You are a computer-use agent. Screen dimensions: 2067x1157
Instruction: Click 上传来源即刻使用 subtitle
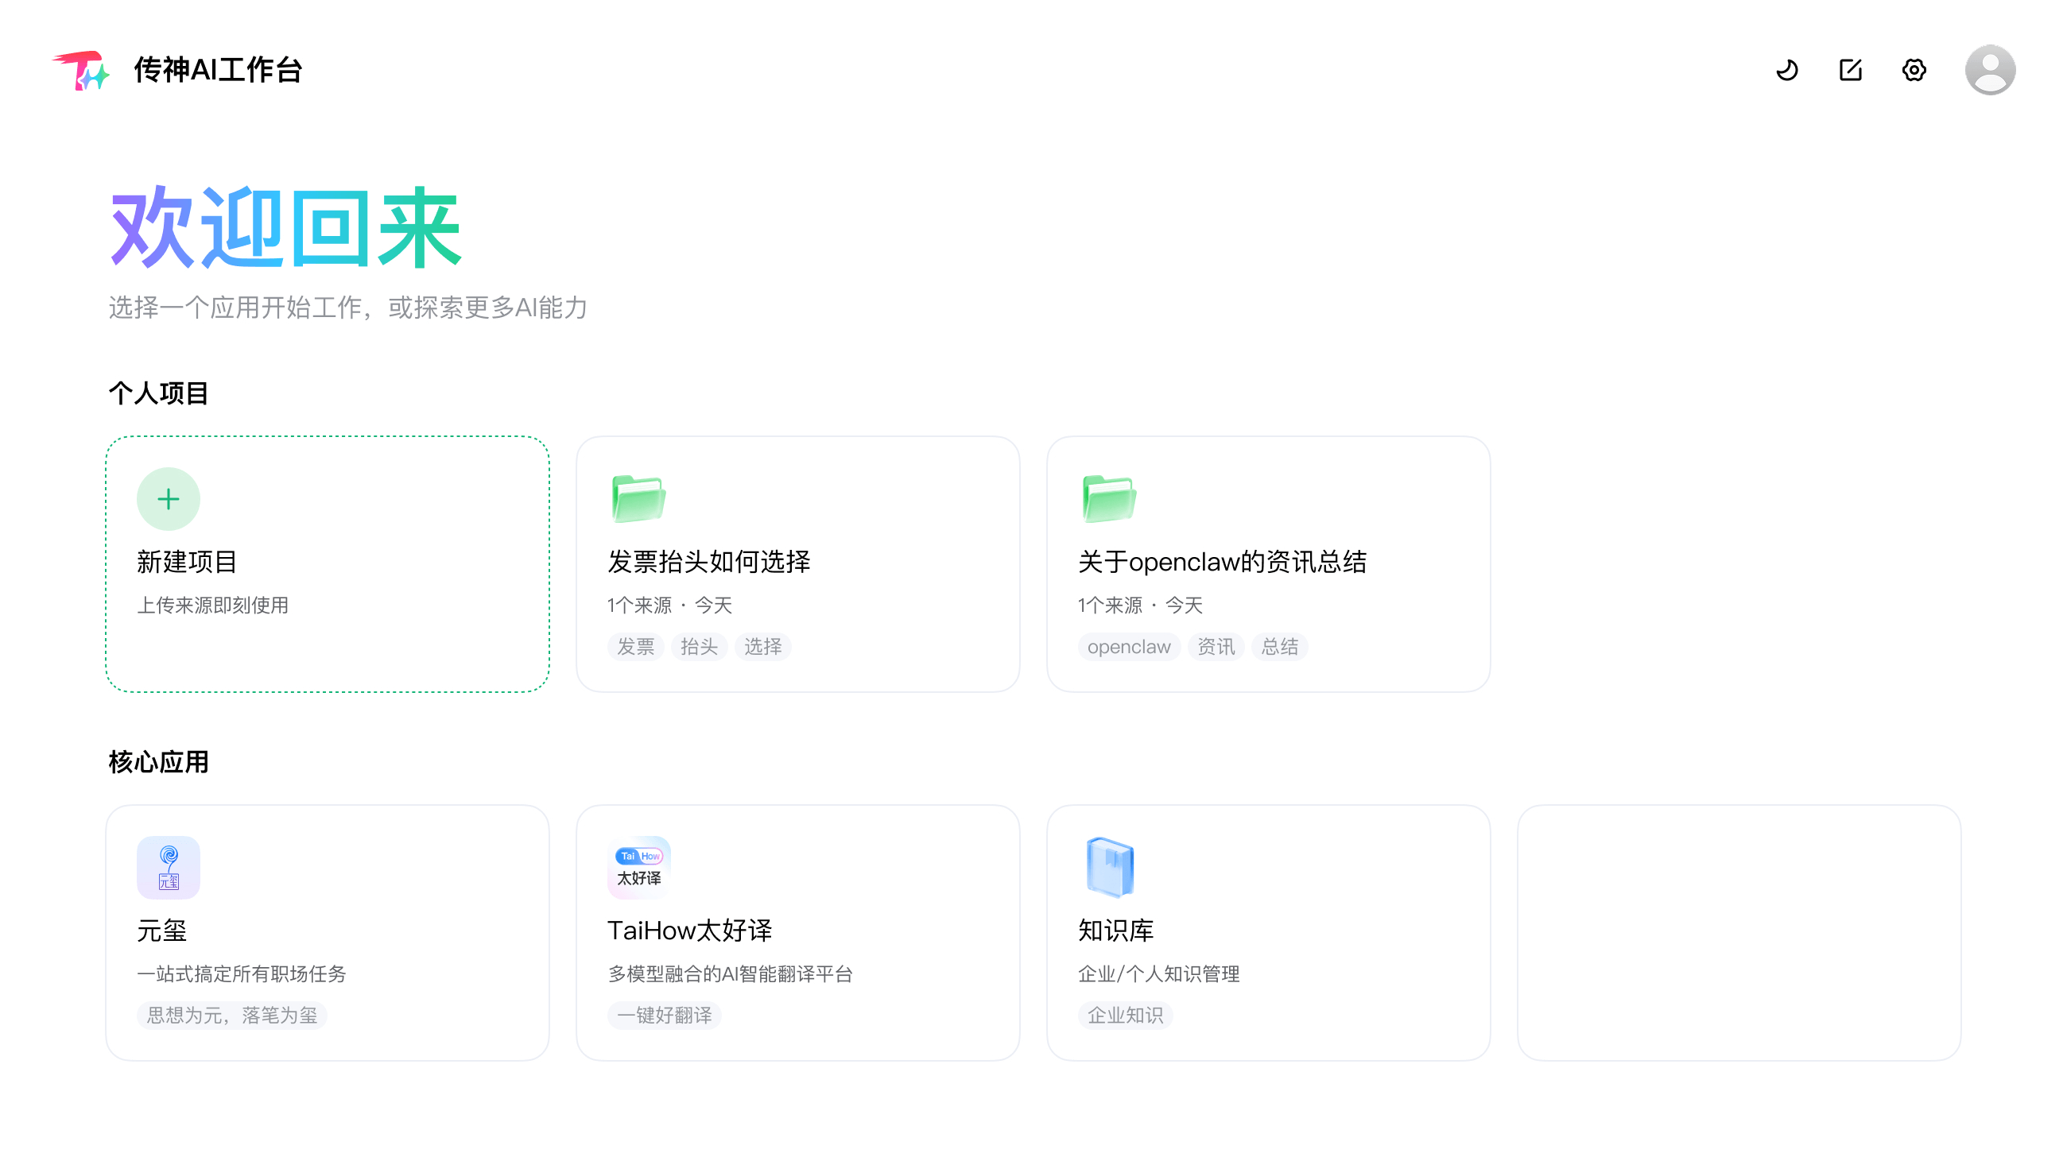212,606
